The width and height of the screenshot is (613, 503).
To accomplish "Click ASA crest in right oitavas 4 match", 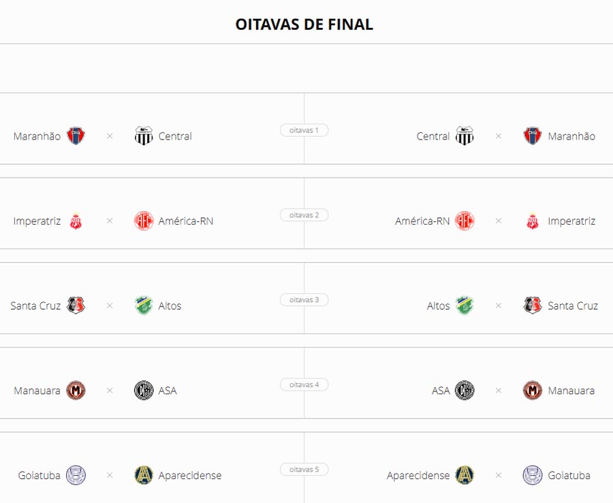I will (x=465, y=390).
